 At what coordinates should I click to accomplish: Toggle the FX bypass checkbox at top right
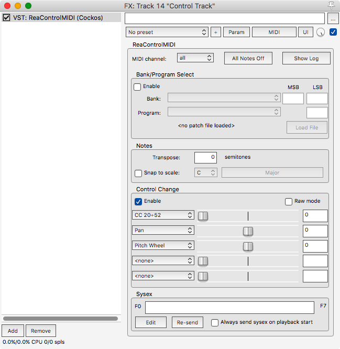(333, 32)
